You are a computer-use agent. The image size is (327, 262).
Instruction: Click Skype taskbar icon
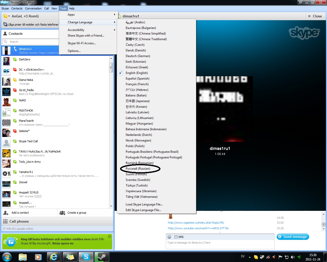pyautogui.click(x=86, y=257)
